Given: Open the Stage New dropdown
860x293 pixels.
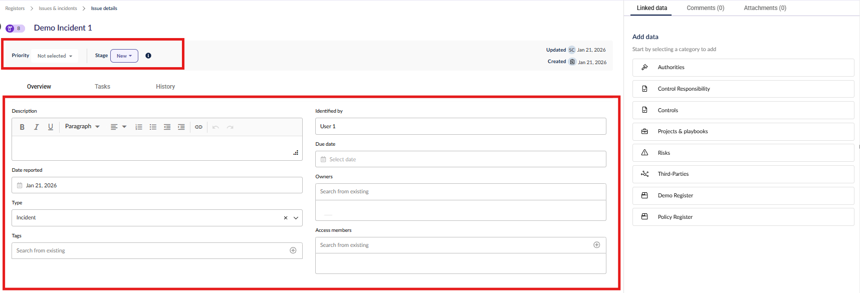Looking at the screenshot, I should click(x=124, y=56).
